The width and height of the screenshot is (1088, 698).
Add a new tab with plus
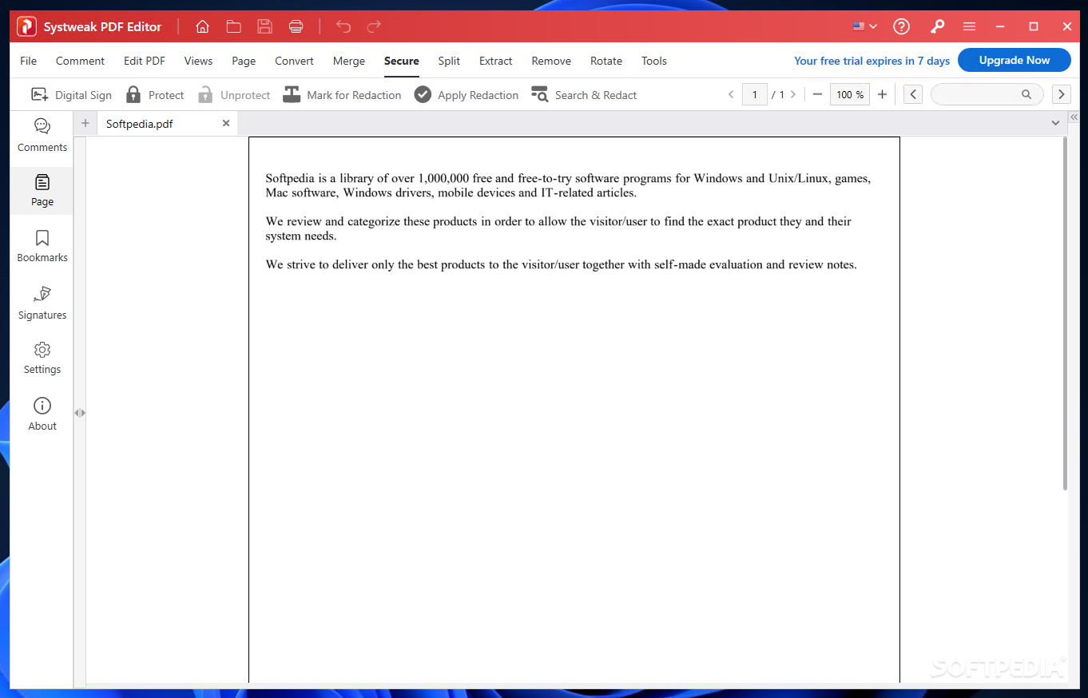[x=85, y=123]
